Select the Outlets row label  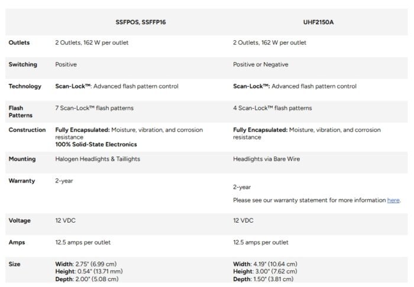(19, 43)
